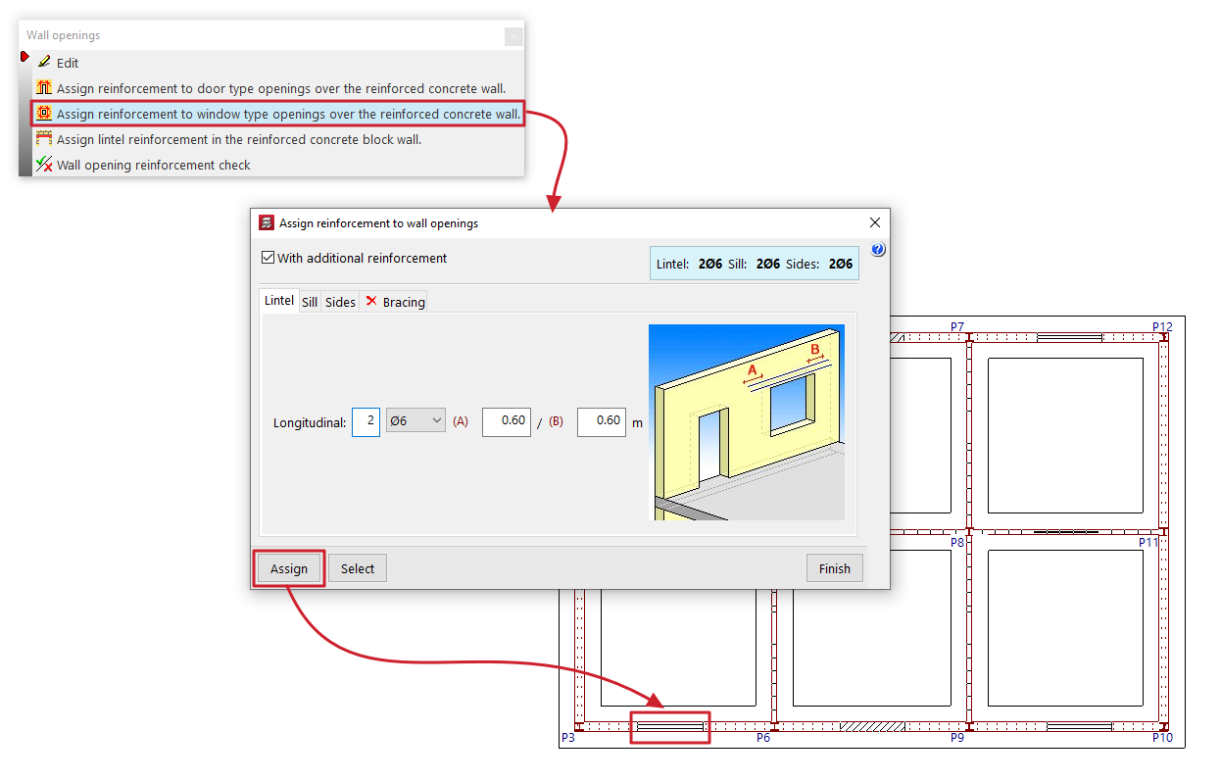Switch to the Sill tab
The image size is (1220, 781).
(x=310, y=302)
